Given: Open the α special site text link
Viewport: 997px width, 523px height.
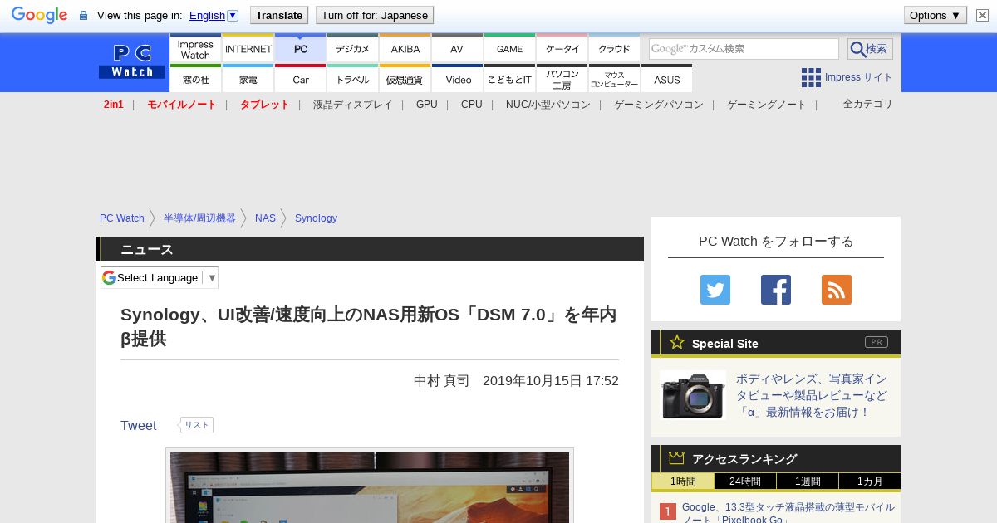Looking at the screenshot, I should [x=812, y=395].
